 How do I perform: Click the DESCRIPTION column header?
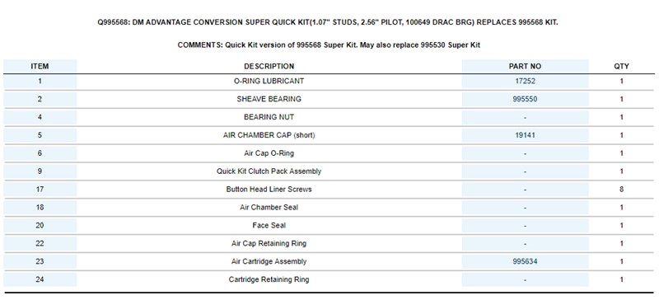tap(269, 67)
